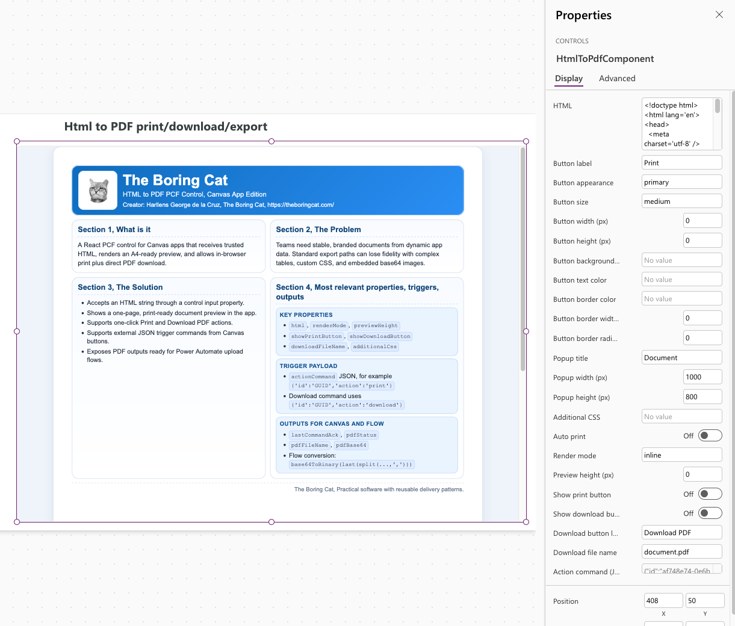
Task: Switch to the Display tab
Action: 569,78
